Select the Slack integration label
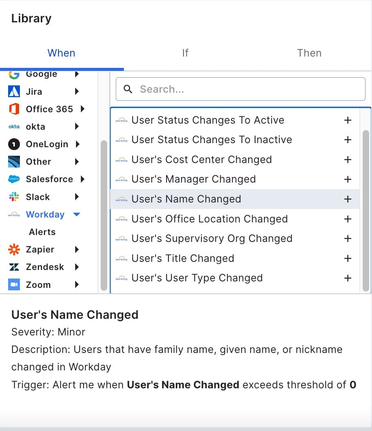Viewport: 372px width, 431px height. [x=38, y=197]
